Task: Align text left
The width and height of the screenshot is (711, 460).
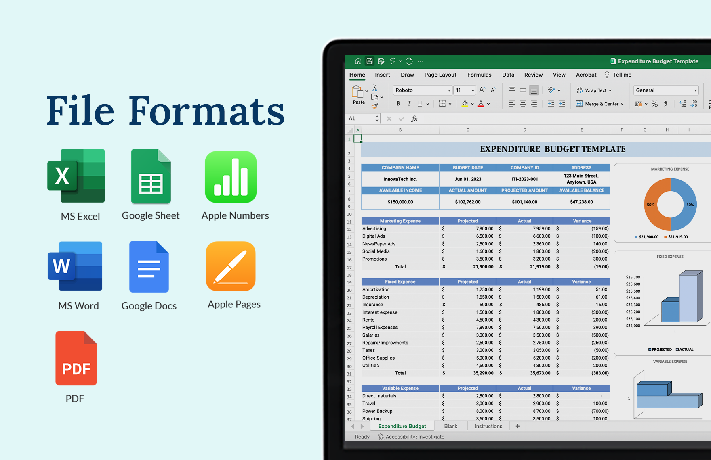Action: (x=512, y=104)
